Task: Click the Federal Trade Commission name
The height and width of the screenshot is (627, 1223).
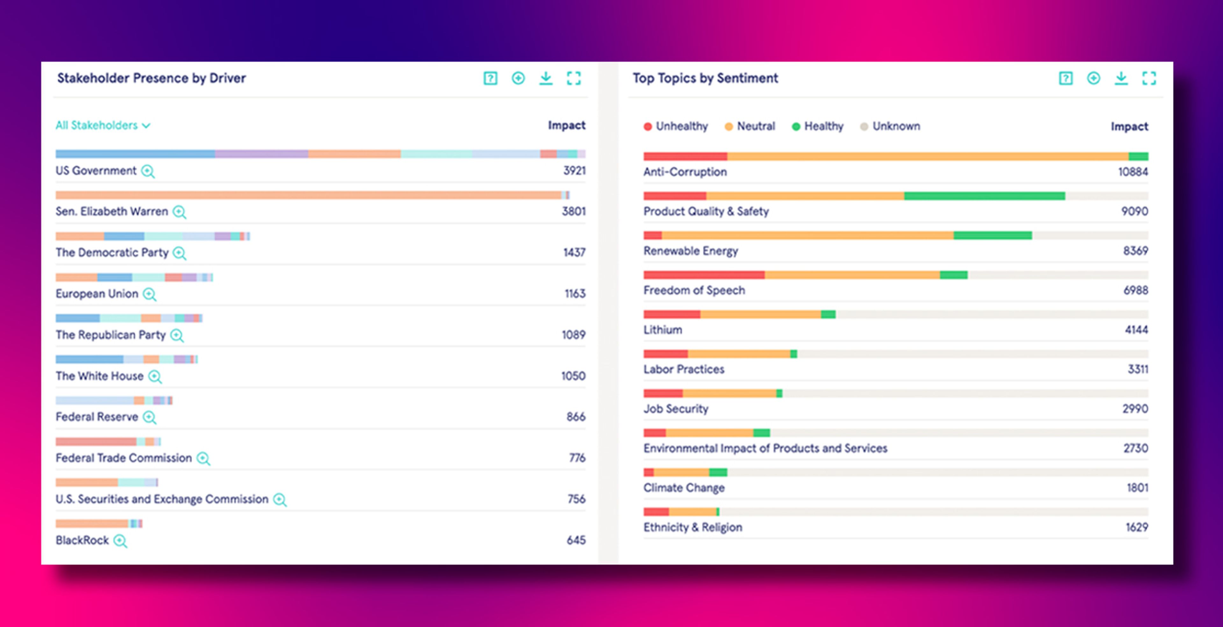Action: click(x=124, y=458)
